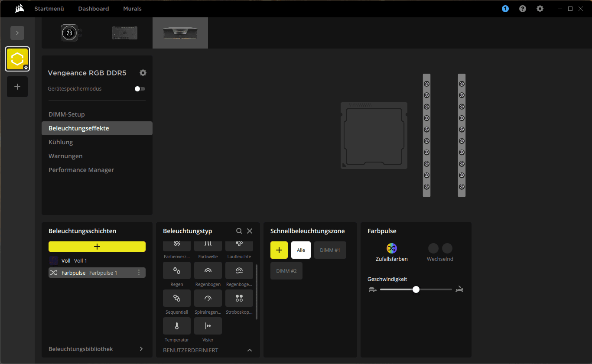Select the Regen lighting effect
The image size is (592, 364).
coord(177,270)
